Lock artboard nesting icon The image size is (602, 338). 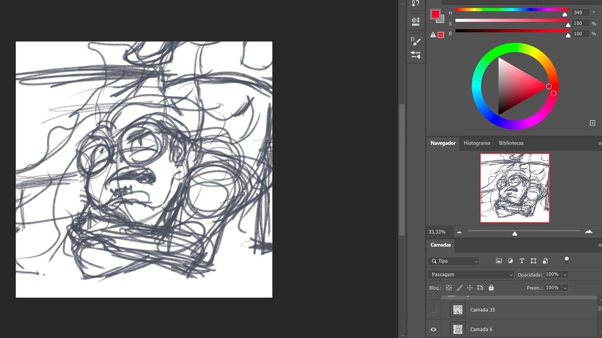pyautogui.click(x=480, y=288)
